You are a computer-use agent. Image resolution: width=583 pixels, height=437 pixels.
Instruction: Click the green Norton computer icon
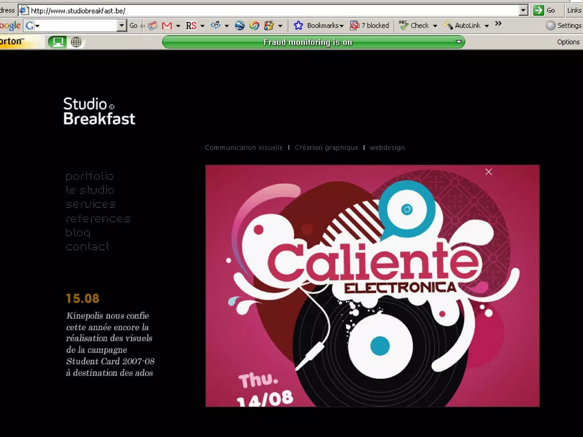coord(58,42)
